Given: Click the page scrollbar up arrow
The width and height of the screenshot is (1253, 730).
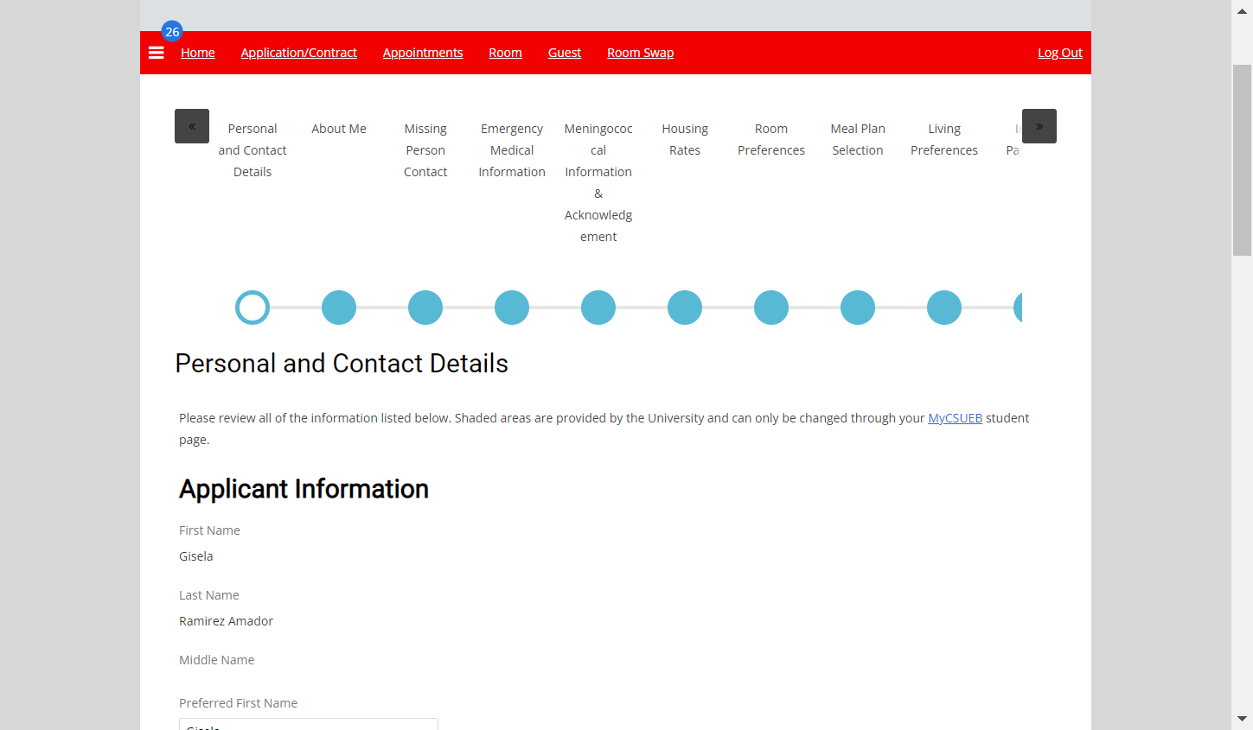Looking at the screenshot, I should (1242, 10).
